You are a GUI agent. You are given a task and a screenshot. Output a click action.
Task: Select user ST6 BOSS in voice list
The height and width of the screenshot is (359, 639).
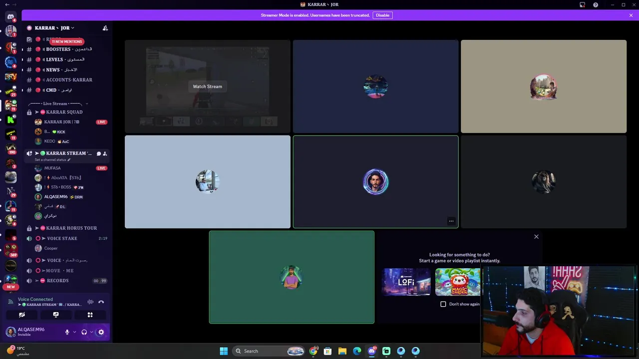[x=70, y=187]
